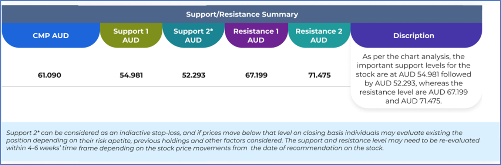Select the Support 2 value 52.293
This screenshot has height=165, width=501.
[193, 76]
